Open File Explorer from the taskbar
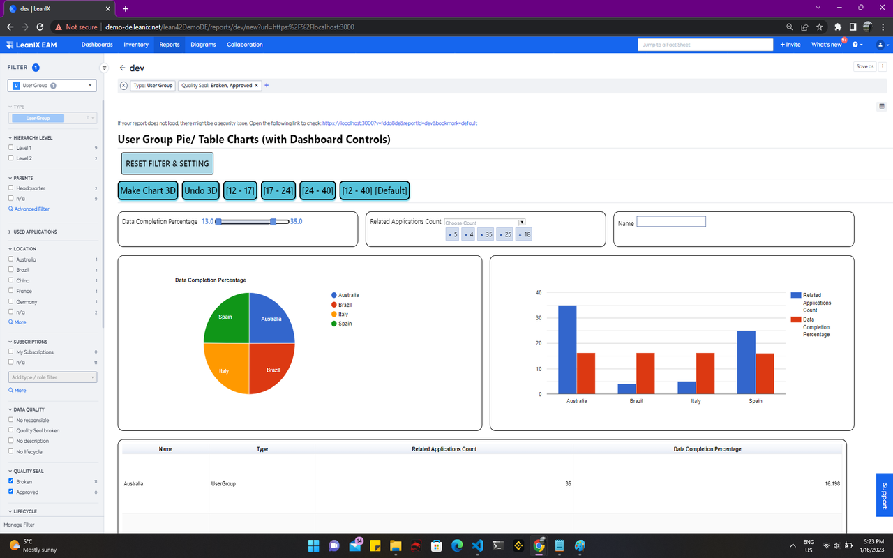 (396, 545)
